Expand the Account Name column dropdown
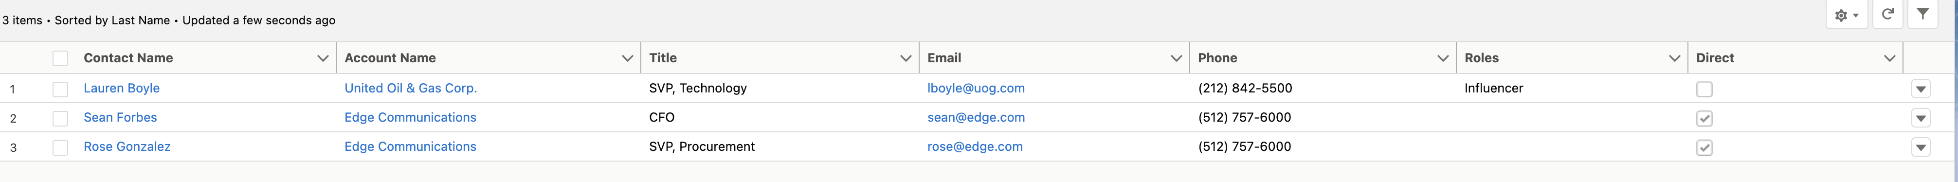The width and height of the screenshot is (1958, 182). 627,58
